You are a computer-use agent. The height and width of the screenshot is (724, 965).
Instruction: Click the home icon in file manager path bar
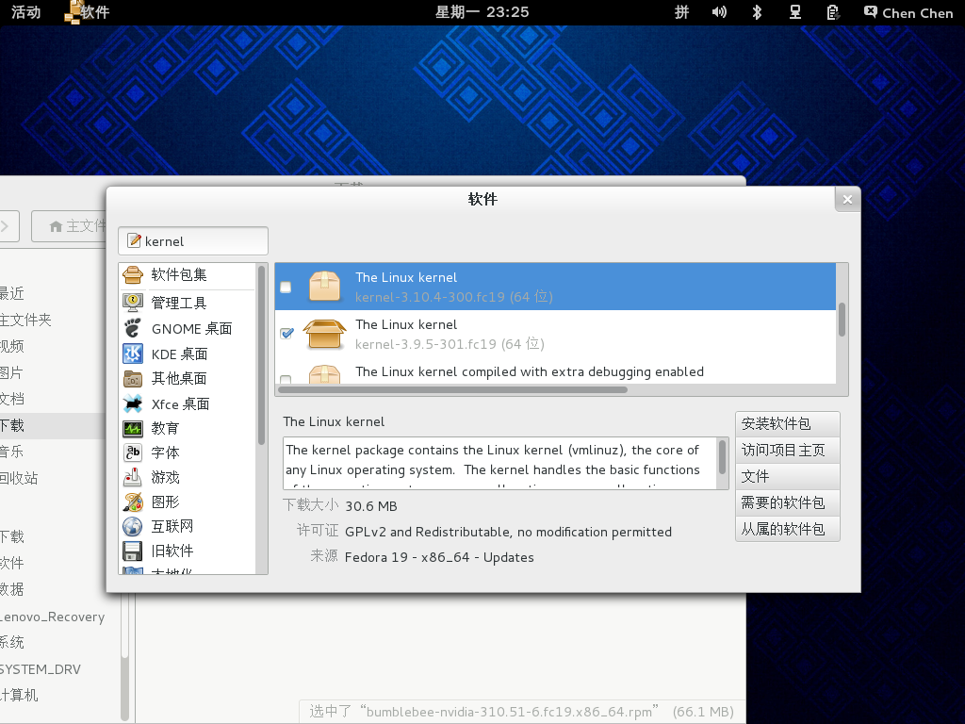tap(56, 226)
